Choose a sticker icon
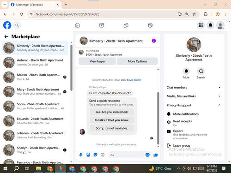This screenshot has height=173, width=231. [95, 155]
